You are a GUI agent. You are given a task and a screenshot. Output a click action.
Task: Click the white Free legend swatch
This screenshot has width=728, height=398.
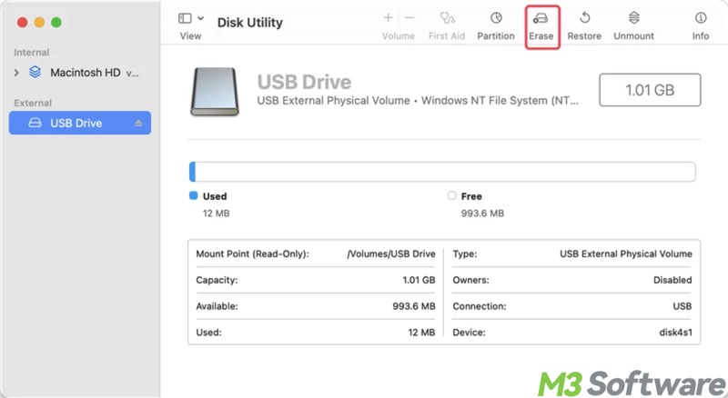[451, 195]
